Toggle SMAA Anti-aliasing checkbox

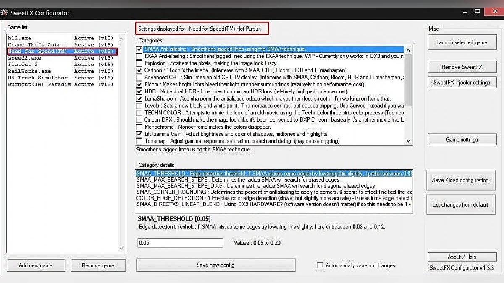pyautogui.click(x=139, y=49)
